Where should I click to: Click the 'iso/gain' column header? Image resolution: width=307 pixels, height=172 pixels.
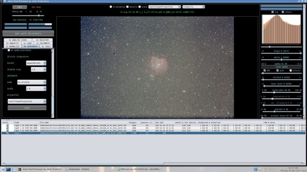tap(134, 123)
